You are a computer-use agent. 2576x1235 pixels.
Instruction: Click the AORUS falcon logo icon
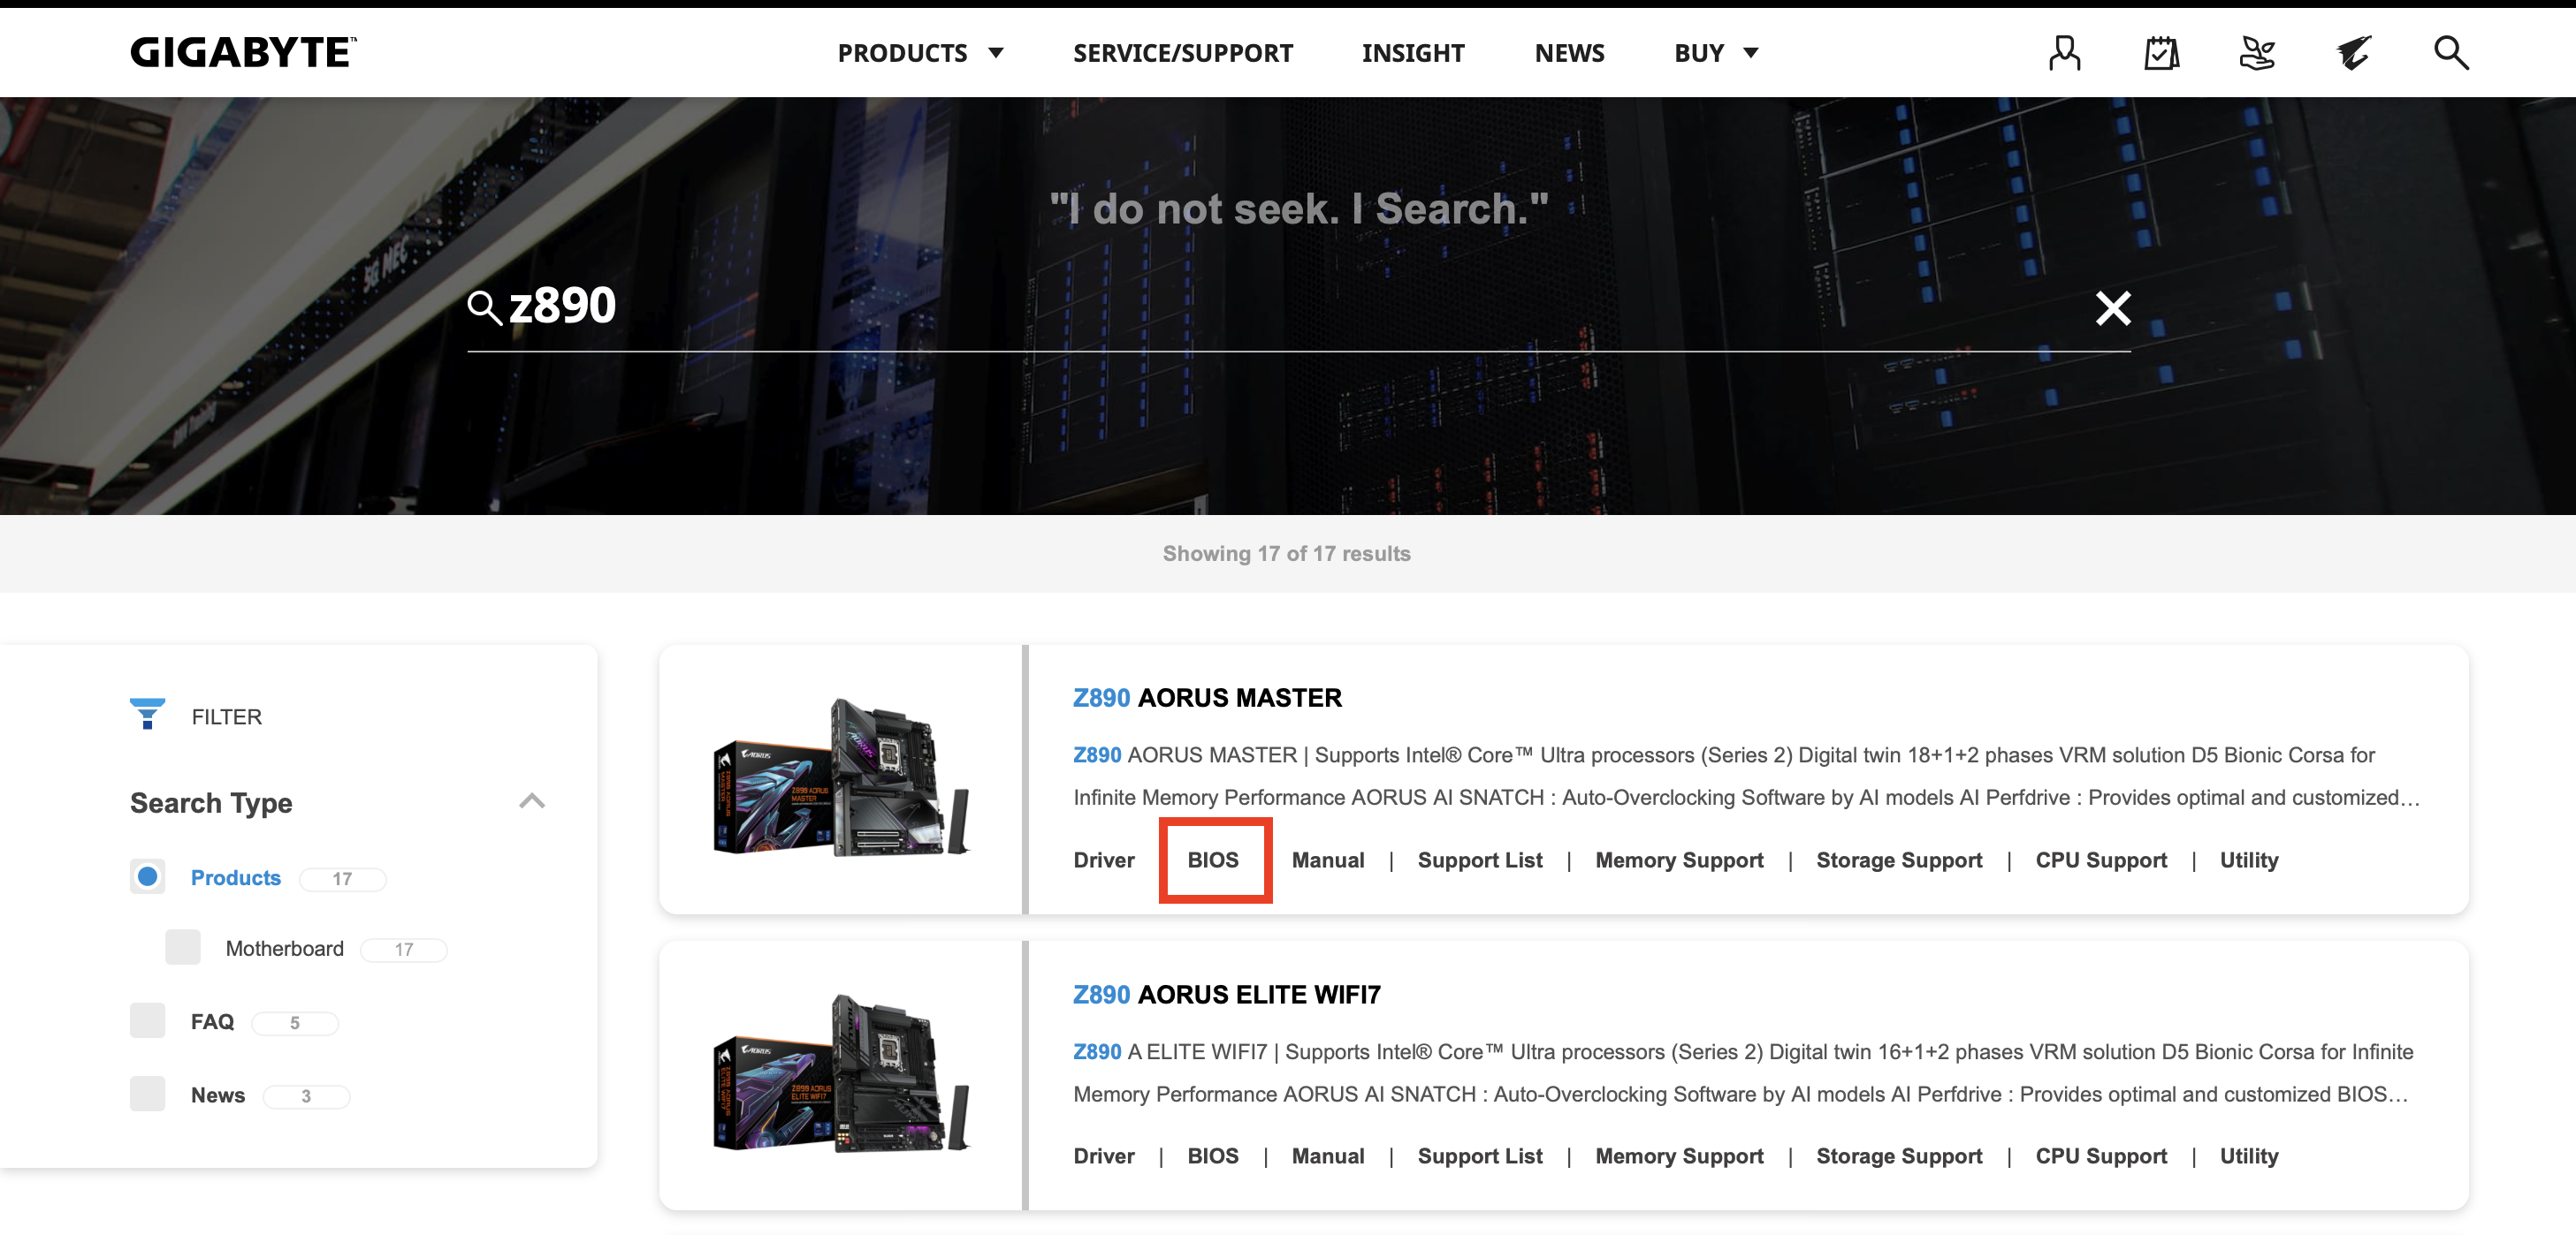[x=2353, y=52]
